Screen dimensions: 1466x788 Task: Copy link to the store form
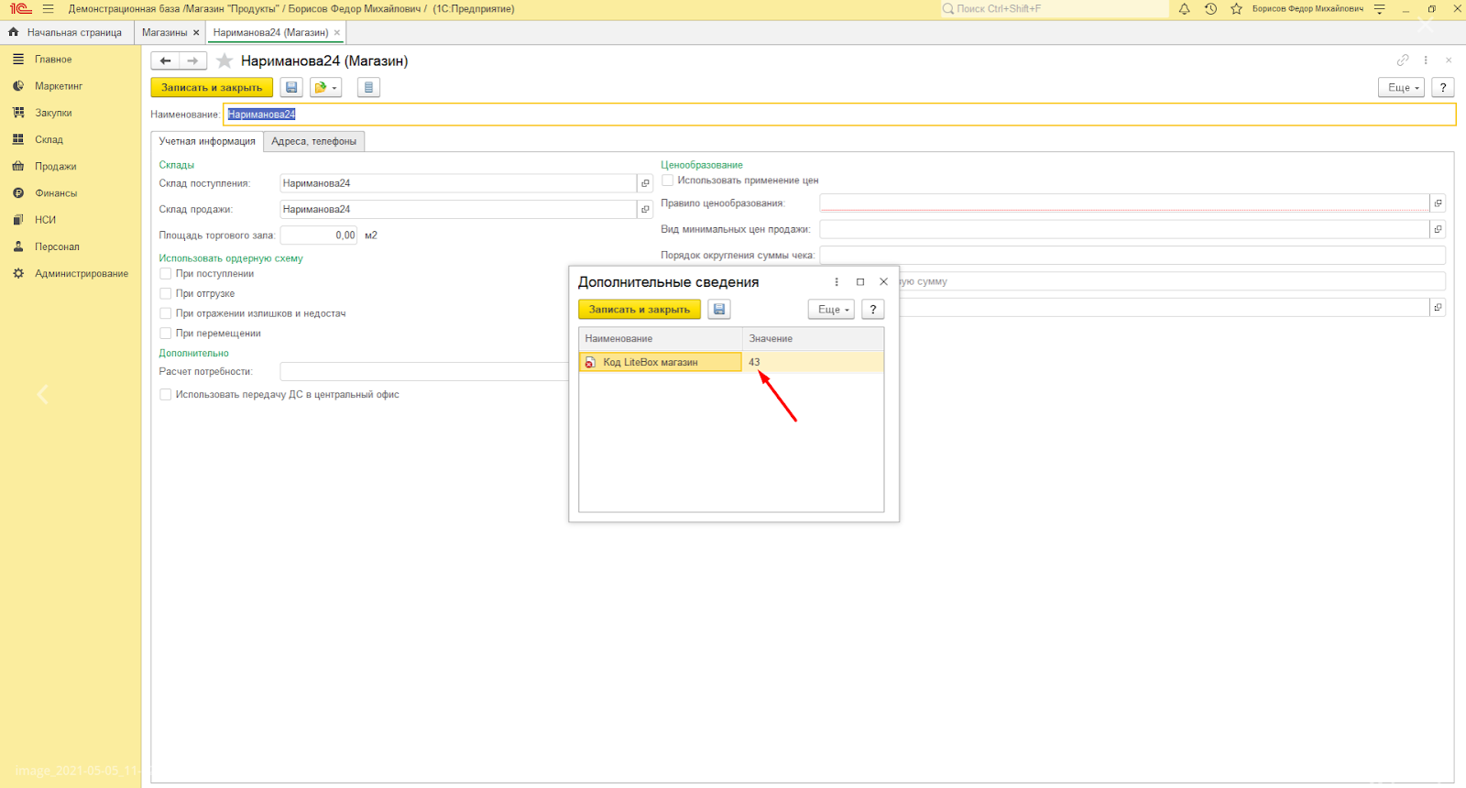click(x=1402, y=60)
